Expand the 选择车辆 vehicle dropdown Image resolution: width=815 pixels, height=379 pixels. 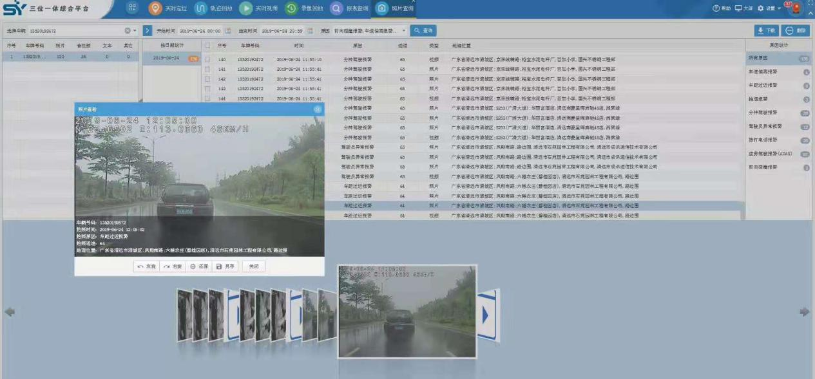click(135, 31)
